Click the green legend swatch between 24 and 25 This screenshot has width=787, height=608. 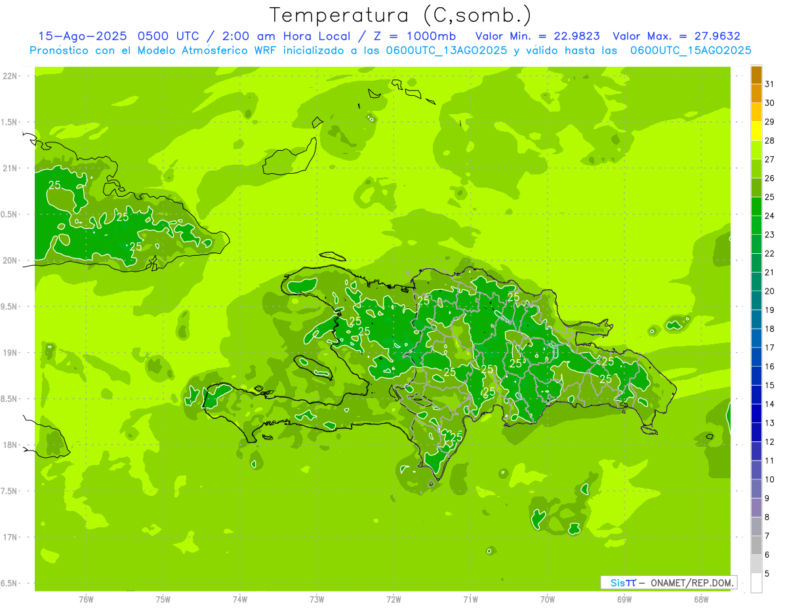click(756, 206)
